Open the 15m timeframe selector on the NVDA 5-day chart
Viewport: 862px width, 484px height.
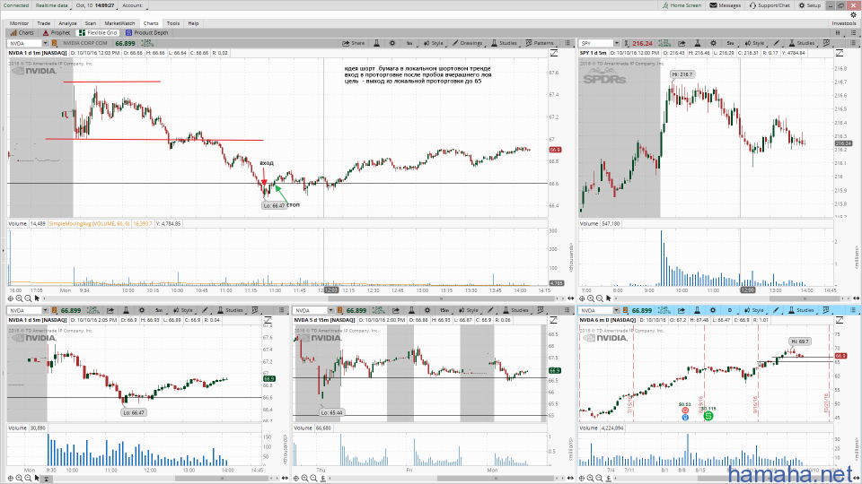pos(444,311)
